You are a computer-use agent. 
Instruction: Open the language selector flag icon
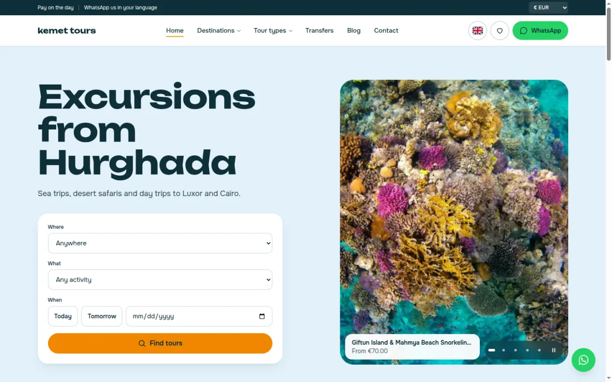point(477,31)
